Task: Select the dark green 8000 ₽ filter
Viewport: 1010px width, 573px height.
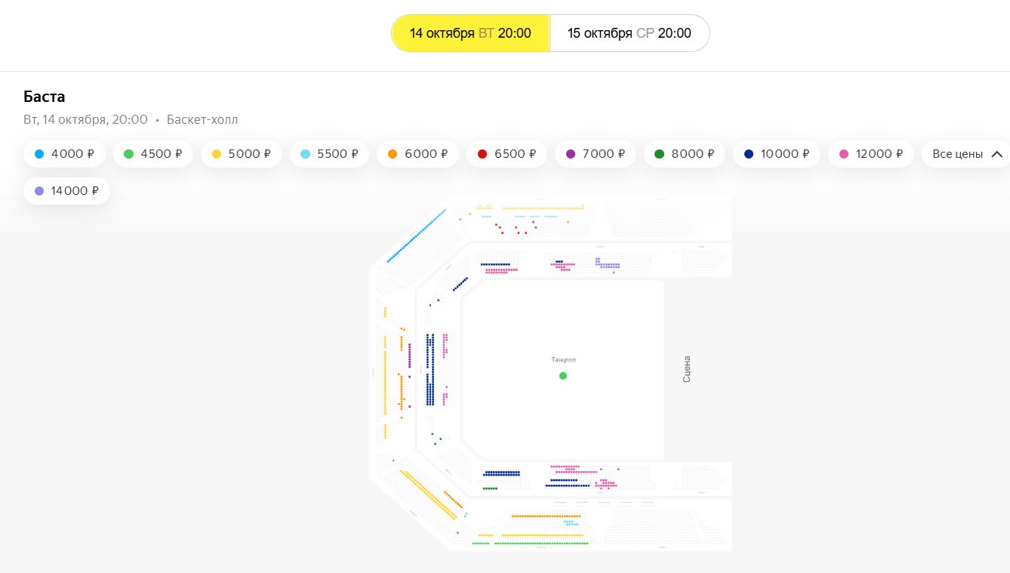Action: 685,154
